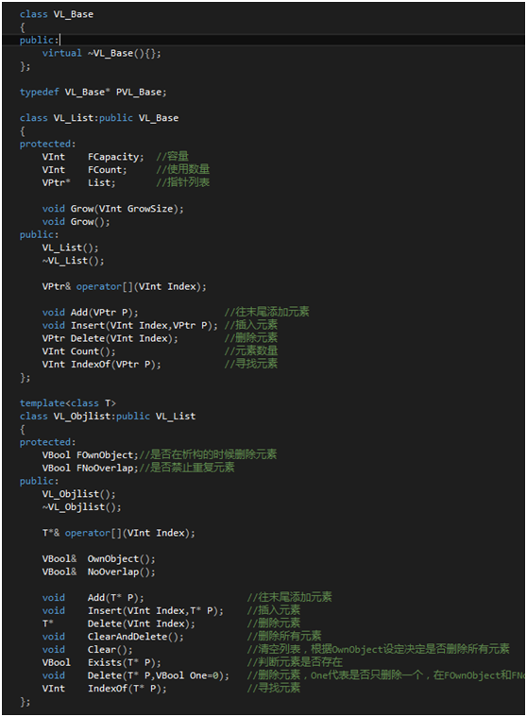The width and height of the screenshot is (527, 717).
Task: Click the VL_List class declaration
Action: (99, 118)
